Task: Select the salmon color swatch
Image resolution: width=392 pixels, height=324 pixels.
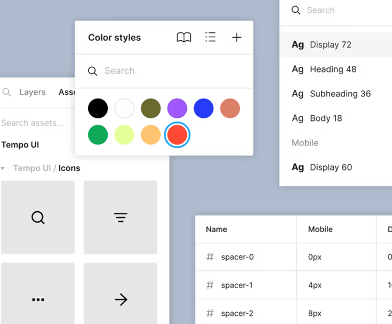Action: [x=230, y=108]
